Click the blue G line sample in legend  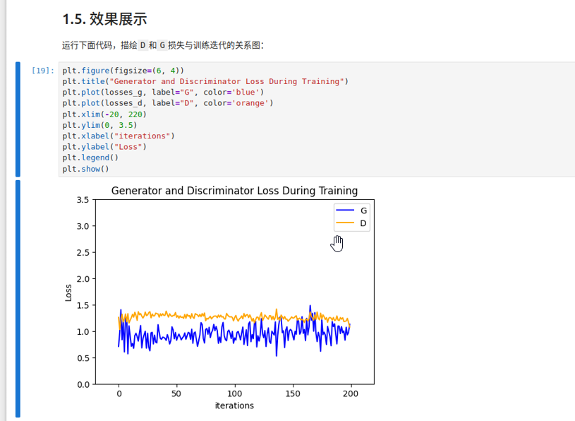345,210
